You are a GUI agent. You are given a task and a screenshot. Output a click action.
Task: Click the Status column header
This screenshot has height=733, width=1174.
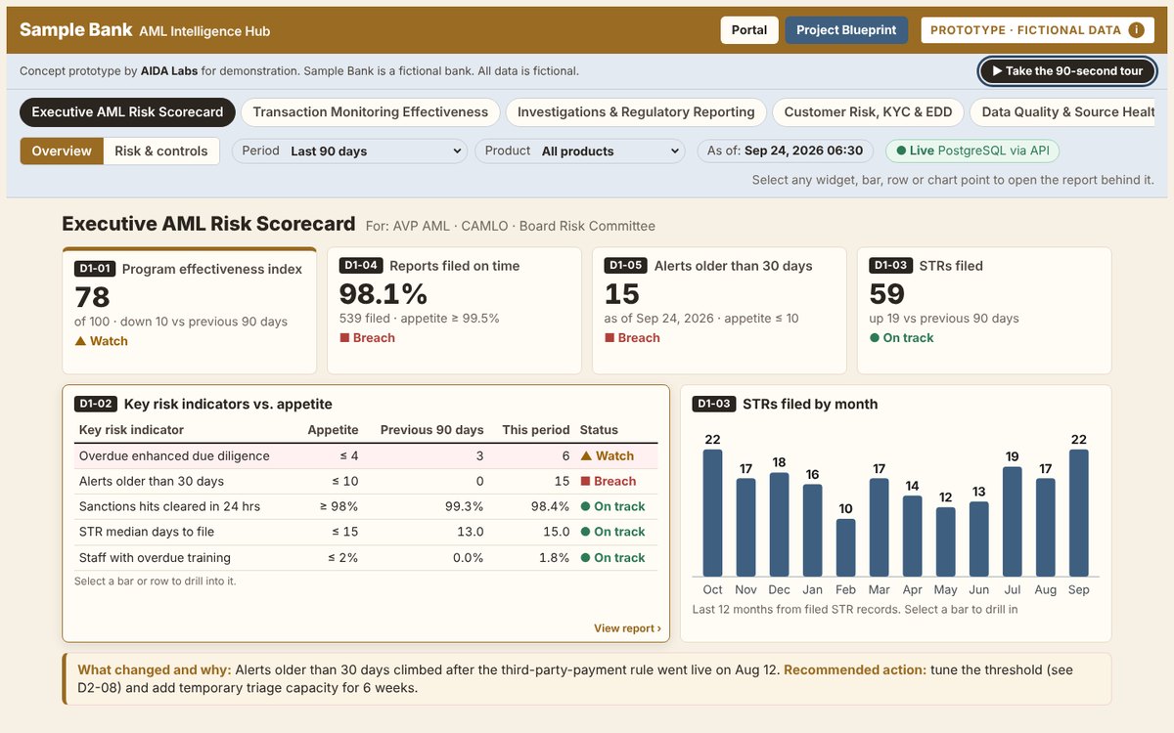point(599,430)
